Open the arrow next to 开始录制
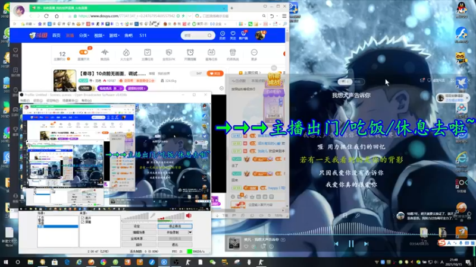The image size is (476, 267). click(x=190, y=233)
